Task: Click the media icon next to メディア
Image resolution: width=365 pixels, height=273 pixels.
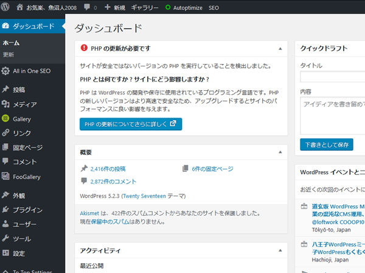Action: pos(5,104)
